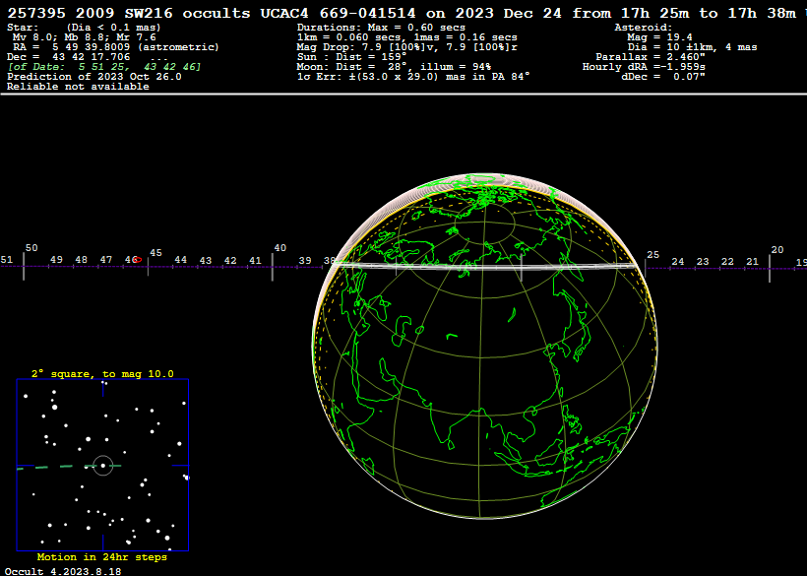Click the 'Occult 4.2023.8.18' version label
This screenshot has height=576, width=807.
[x=64, y=571]
